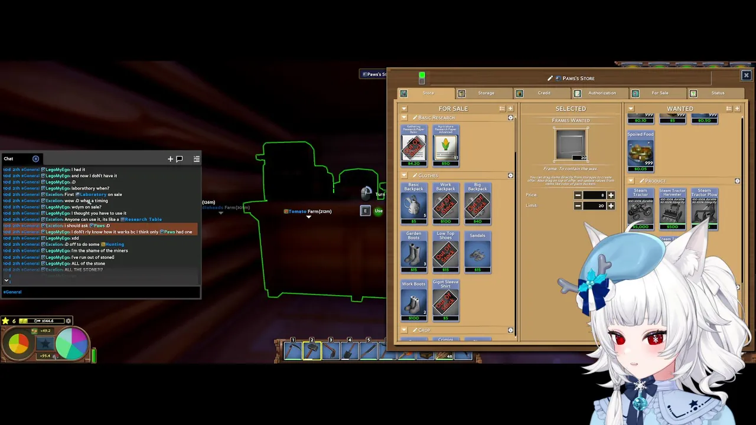Collapse the Crop category
Viewport: 756px width, 425px height.
point(404,330)
